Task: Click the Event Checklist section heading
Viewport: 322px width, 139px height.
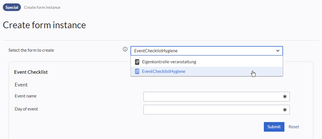Action: (x=31, y=72)
